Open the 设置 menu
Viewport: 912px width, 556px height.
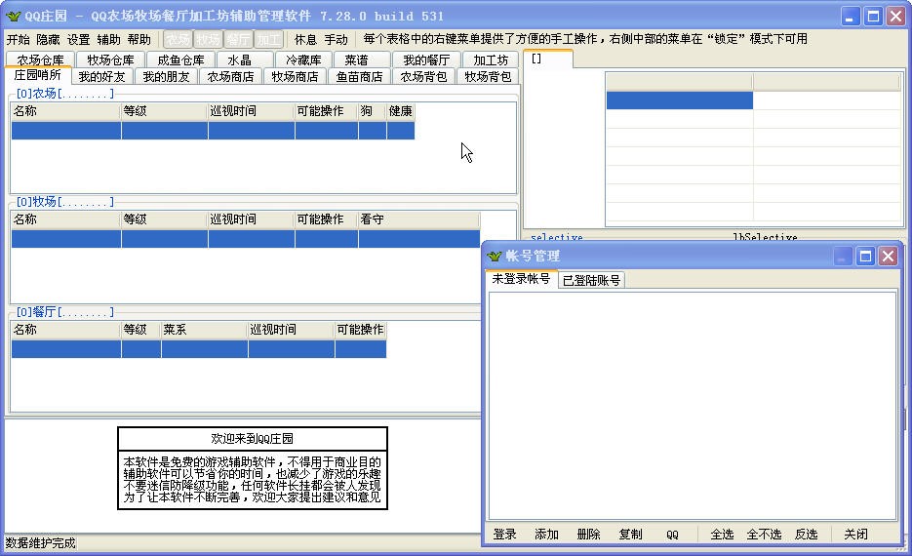[79, 40]
